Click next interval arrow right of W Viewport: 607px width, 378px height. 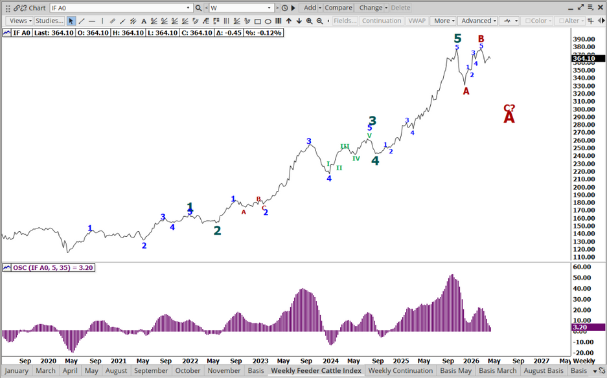click(277, 8)
